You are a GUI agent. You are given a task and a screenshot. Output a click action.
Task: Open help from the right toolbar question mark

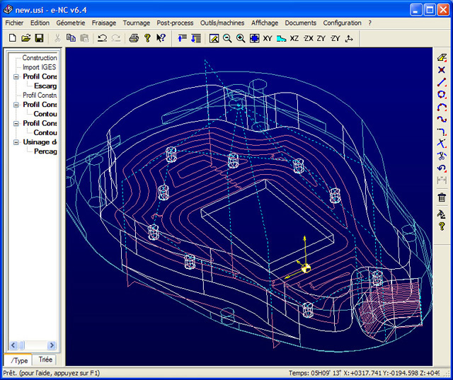(x=442, y=226)
